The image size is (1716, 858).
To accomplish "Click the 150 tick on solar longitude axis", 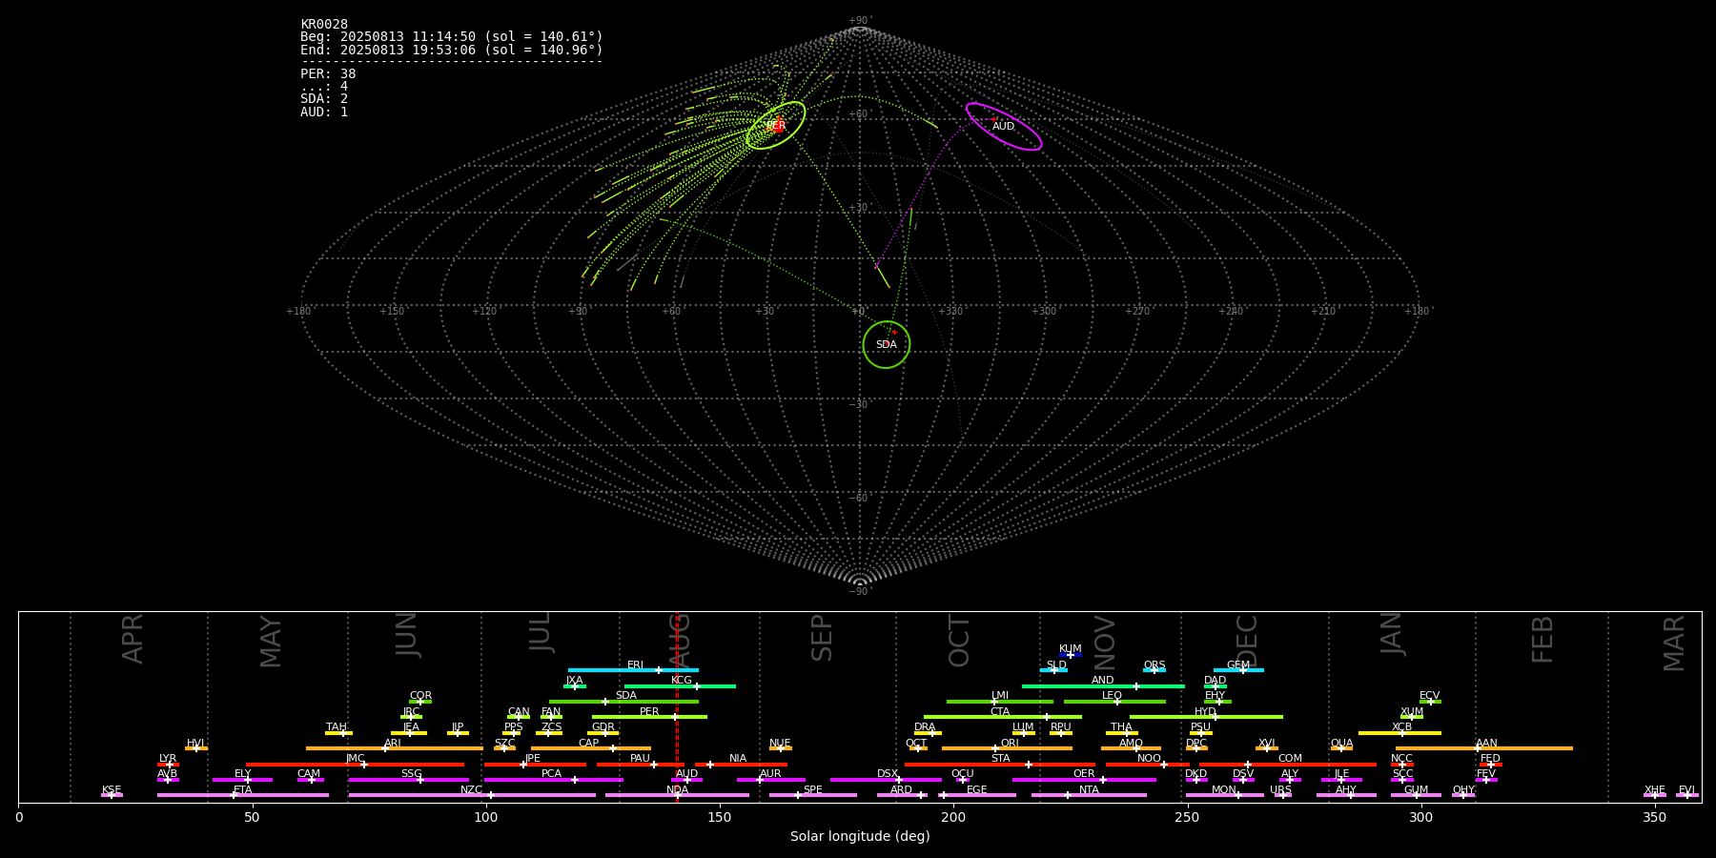I will coord(720,817).
